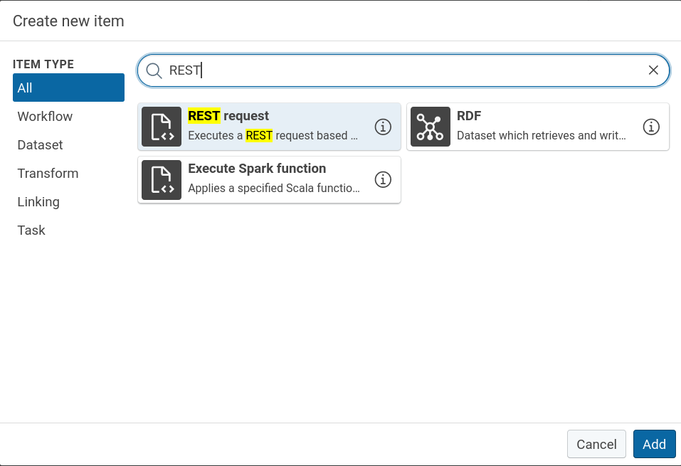Viewport: 681px width, 466px height.
Task: Select the Execute Spark function card
Action: pyautogui.click(x=270, y=179)
